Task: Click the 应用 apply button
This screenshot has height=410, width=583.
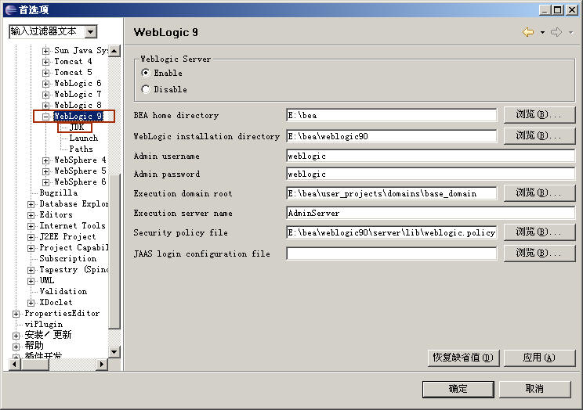Action: pos(539,358)
